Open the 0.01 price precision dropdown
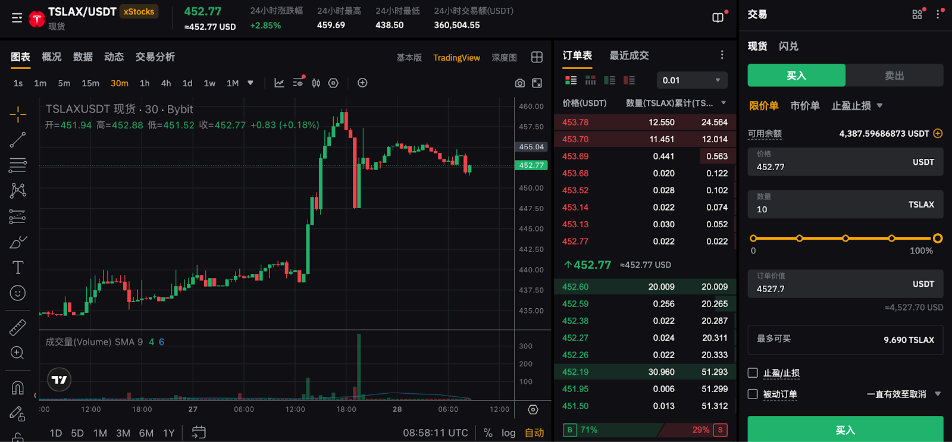Screen dimensions: 952x442 click(691, 80)
